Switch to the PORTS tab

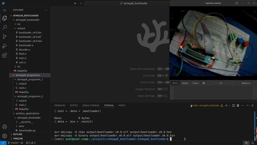click(x=122, y=106)
